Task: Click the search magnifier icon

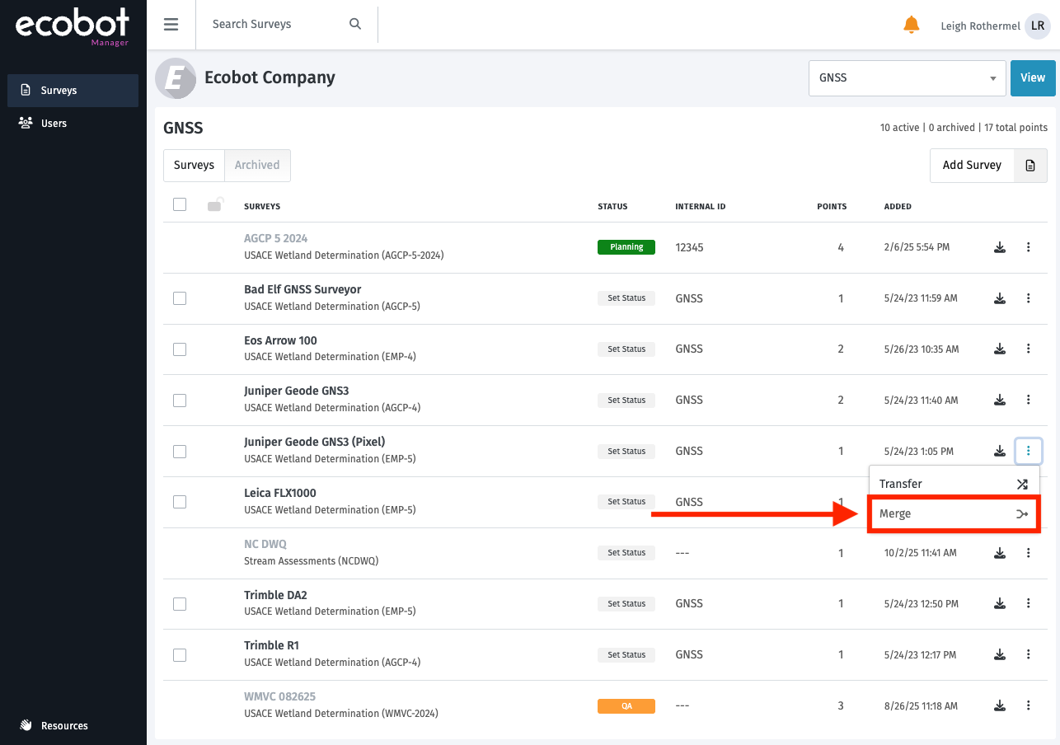Action: click(x=355, y=24)
